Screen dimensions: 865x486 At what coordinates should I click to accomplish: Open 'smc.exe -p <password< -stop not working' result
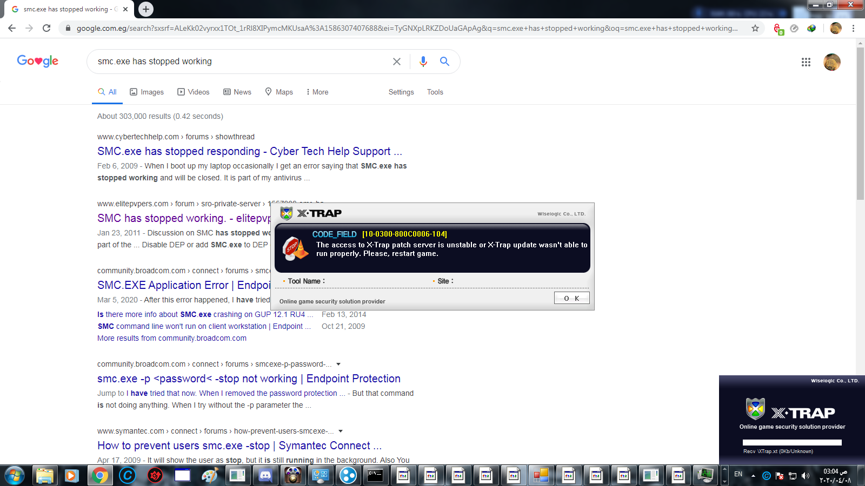click(249, 379)
